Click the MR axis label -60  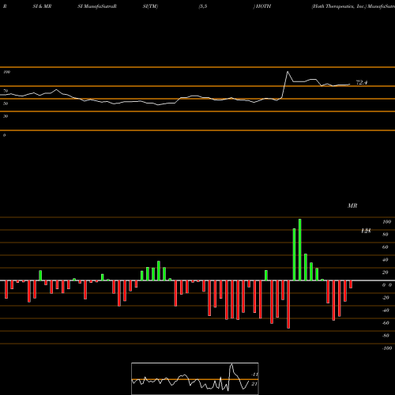[386, 323]
